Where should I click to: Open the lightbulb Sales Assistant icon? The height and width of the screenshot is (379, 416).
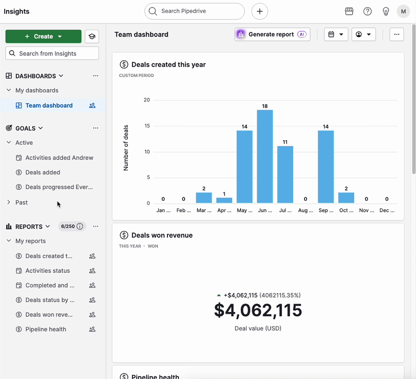pyautogui.click(x=386, y=12)
